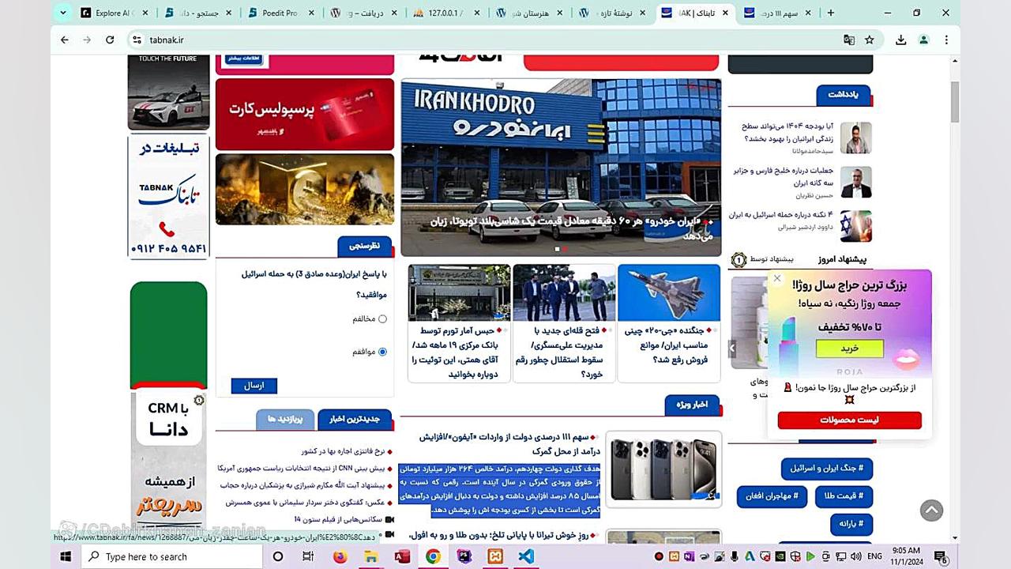Open the iPhone import news thumbnail

tap(664, 469)
